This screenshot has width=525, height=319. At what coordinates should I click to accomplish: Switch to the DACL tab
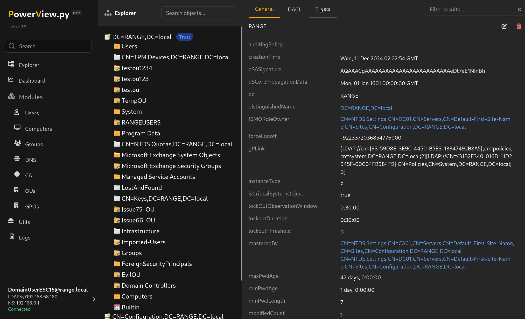pyautogui.click(x=295, y=10)
